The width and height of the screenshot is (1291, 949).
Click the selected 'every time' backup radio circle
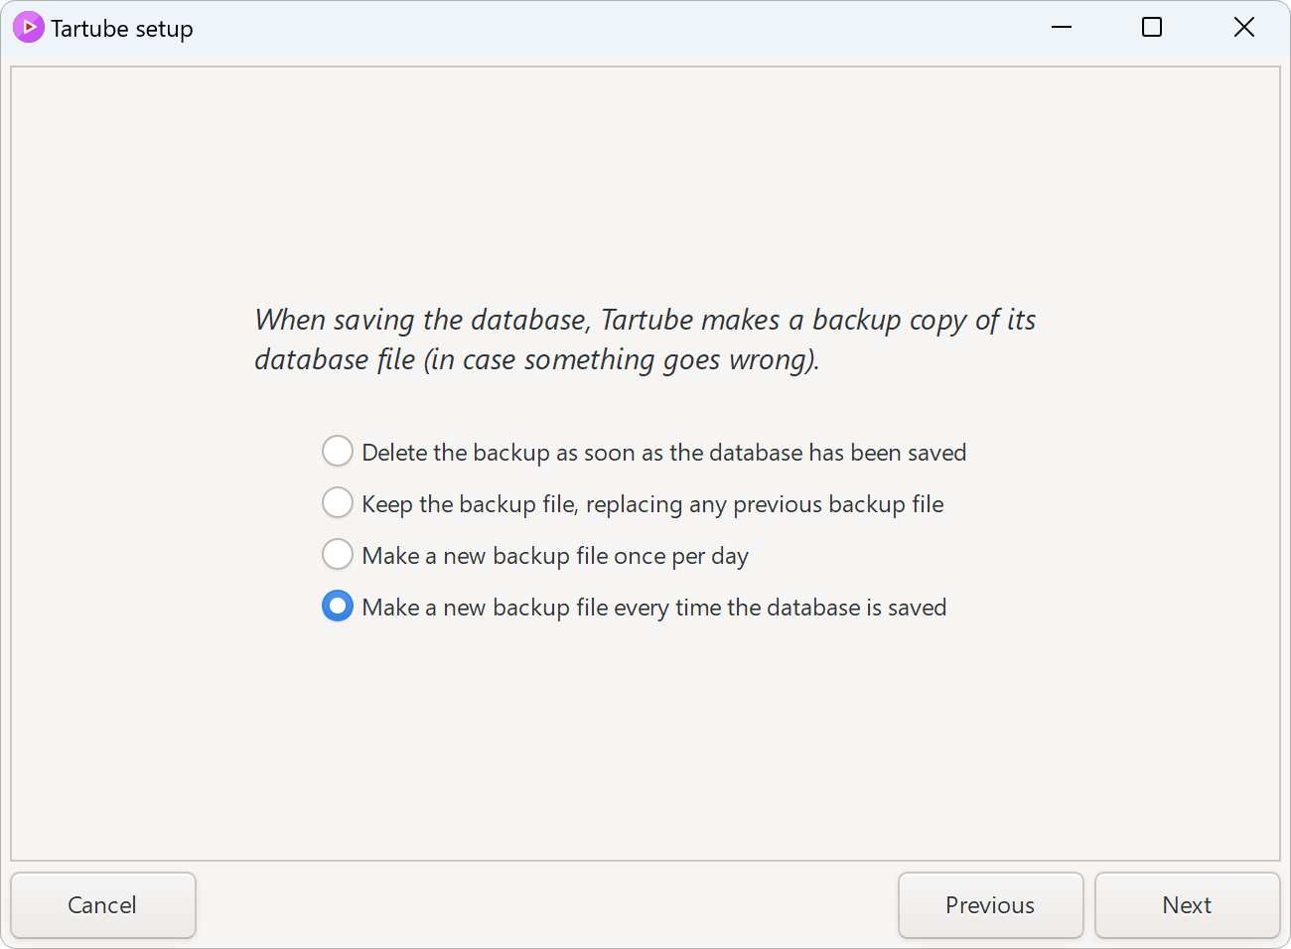point(338,606)
